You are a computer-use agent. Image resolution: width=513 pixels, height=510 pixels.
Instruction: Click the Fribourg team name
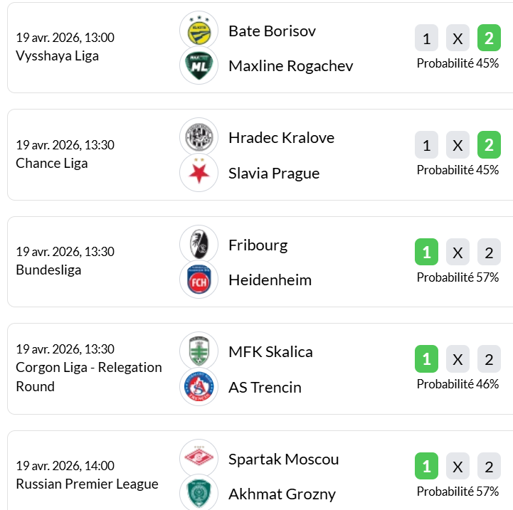point(258,245)
